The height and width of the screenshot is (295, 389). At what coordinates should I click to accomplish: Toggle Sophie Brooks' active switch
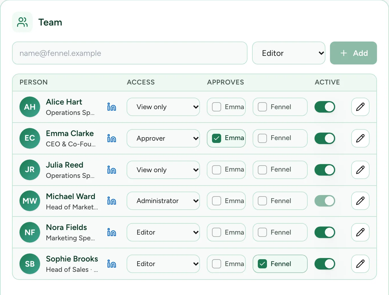(x=325, y=264)
